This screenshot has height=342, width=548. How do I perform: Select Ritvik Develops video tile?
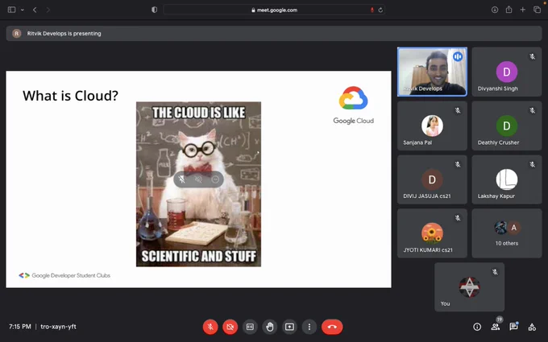(x=432, y=72)
